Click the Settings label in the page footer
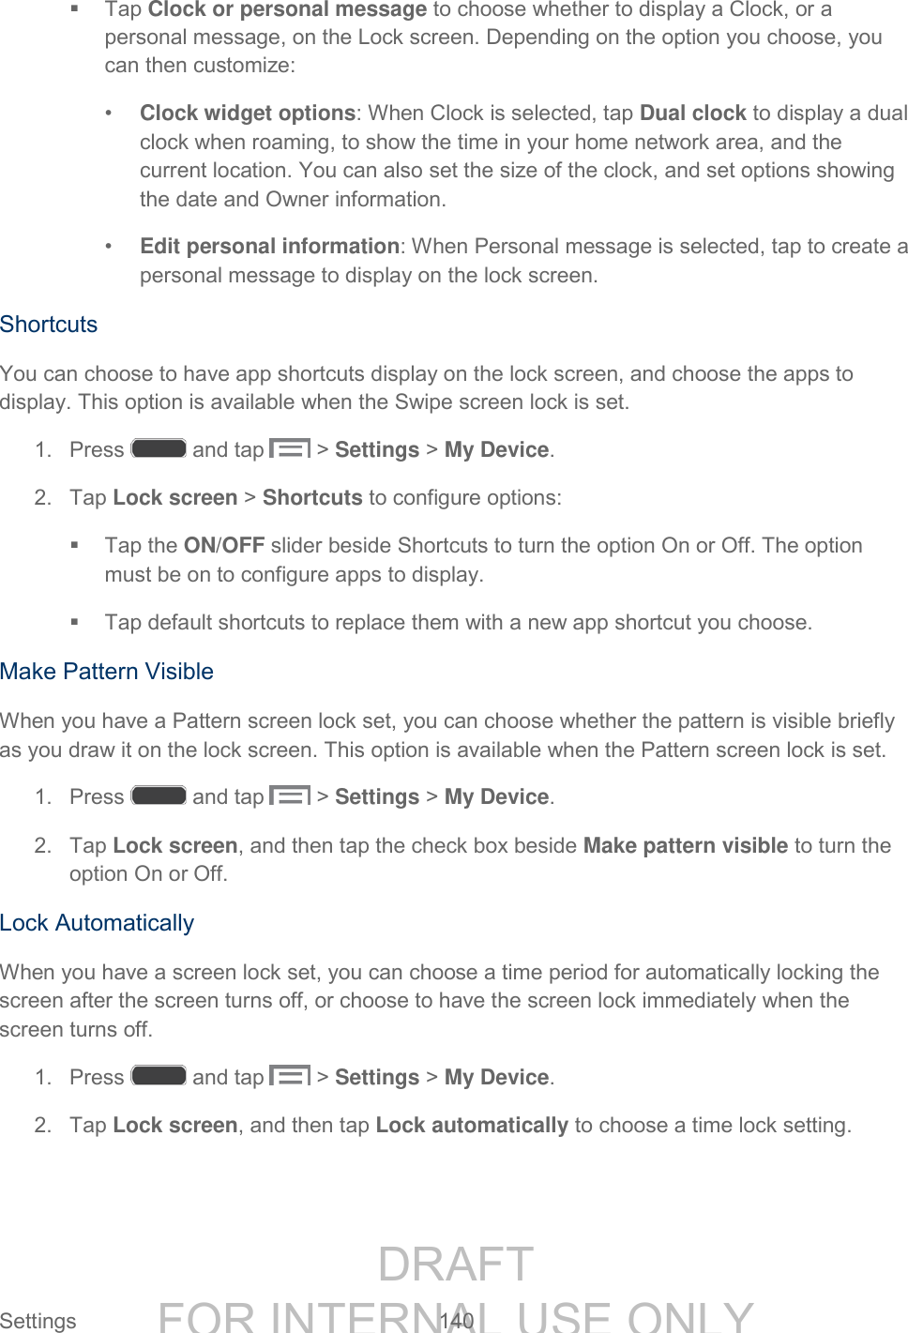 pyautogui.click(x=38, y=1321)
